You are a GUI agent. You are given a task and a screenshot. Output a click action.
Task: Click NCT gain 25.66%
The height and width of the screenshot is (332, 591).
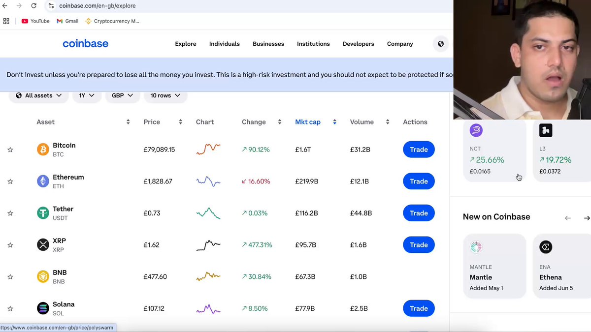487,160
